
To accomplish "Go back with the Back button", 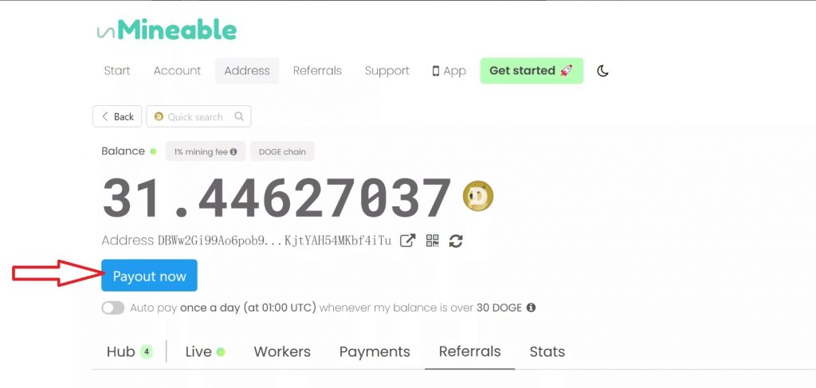I will [x=117, y=116].
